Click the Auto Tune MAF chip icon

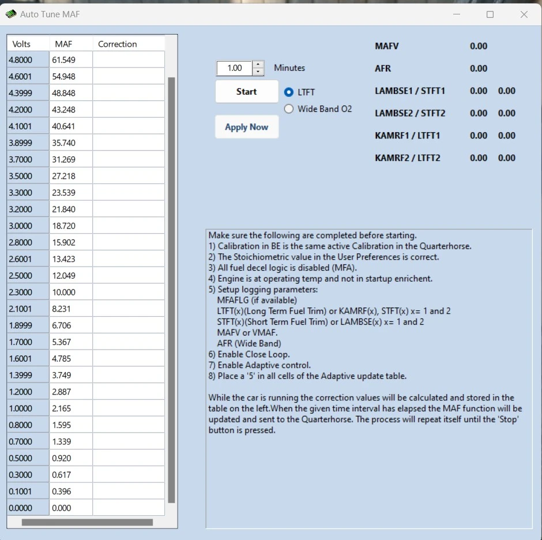tap(11, 14)
